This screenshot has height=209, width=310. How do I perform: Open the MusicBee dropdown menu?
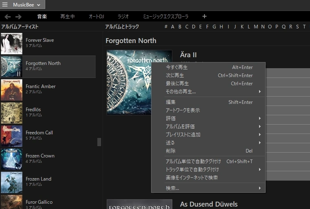27,4
